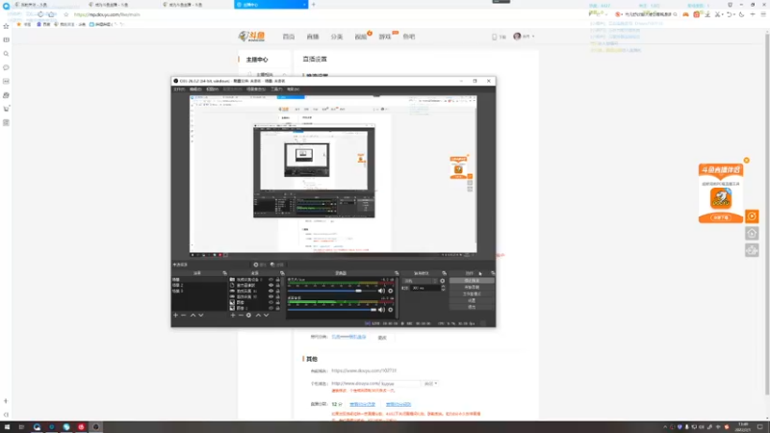Open source properties gear in Sources toolbar
The height and width of the screenshot is (433, 770).
(x=249, y=316)
